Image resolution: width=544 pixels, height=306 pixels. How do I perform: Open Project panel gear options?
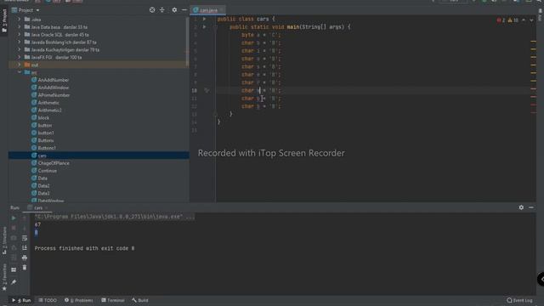point(174,10)
